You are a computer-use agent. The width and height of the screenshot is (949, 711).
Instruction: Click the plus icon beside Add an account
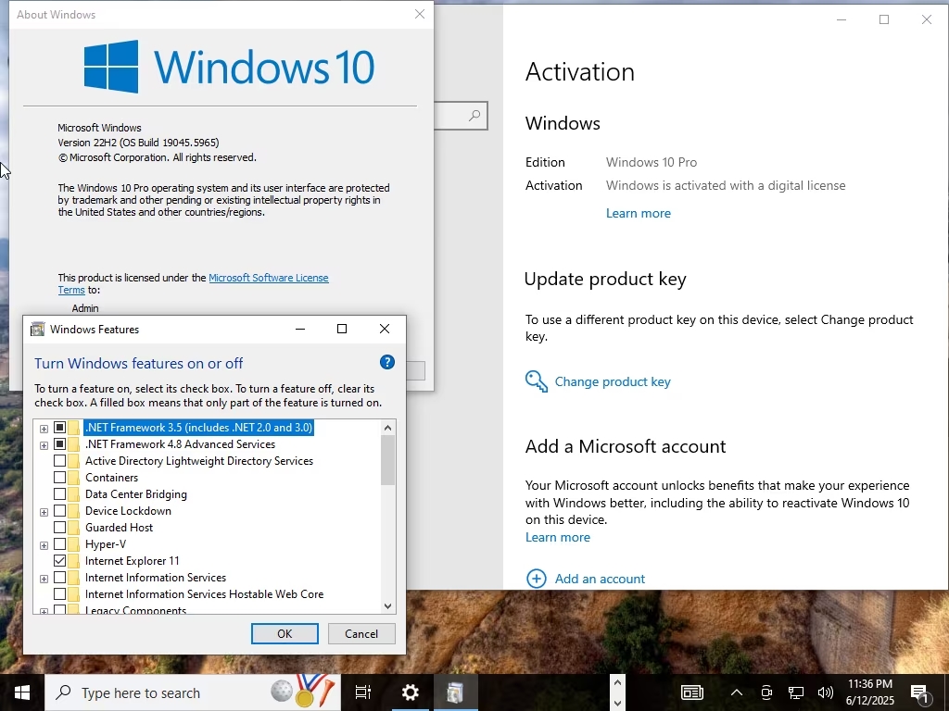click(537, 579)
